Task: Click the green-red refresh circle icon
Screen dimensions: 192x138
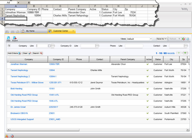Action: [183, 39]
